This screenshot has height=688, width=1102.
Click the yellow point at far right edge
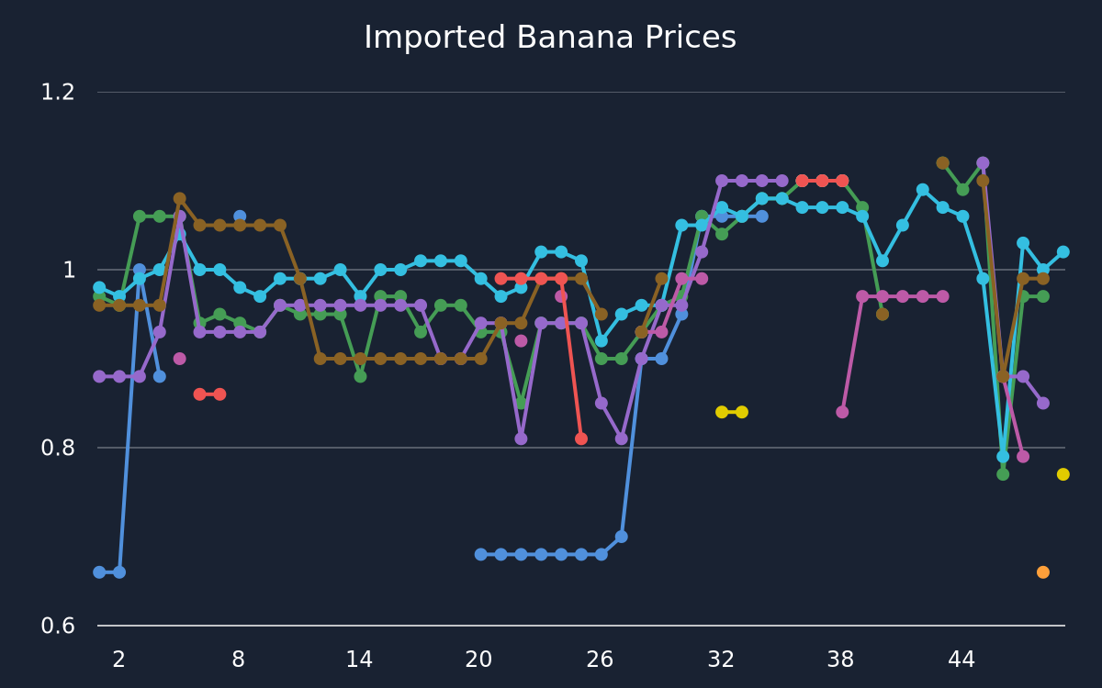pos(1063,474)
